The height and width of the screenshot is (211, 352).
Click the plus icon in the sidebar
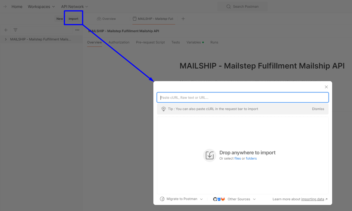coord(6,30)
